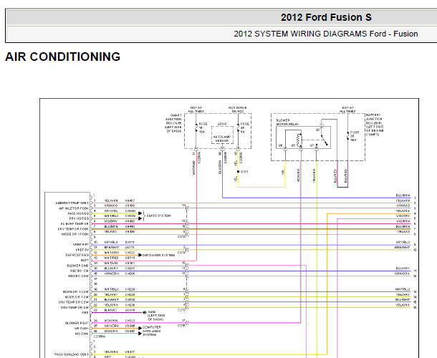Click the 'PASS HS REQ' pin label
Image resolution: width=437 pixels, height=358 pixels.
click(x=78, y=213)
